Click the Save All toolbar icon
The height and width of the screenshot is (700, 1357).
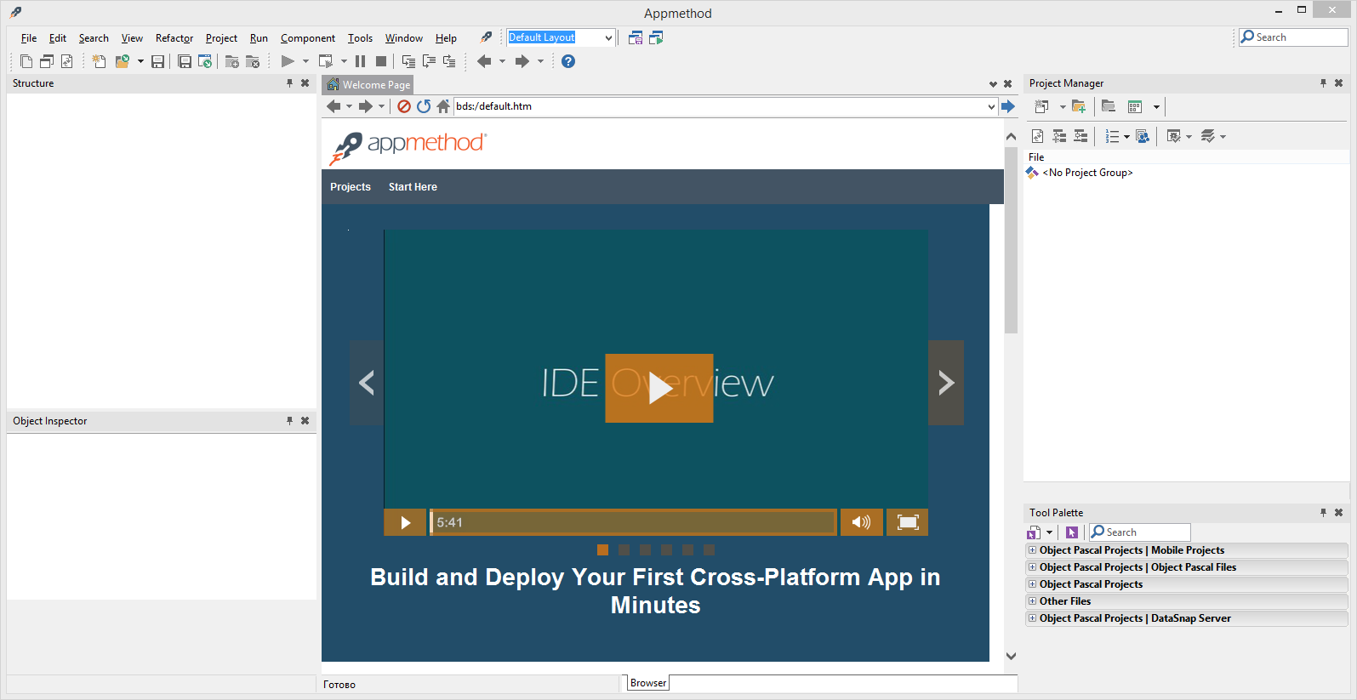pos(185,61)
